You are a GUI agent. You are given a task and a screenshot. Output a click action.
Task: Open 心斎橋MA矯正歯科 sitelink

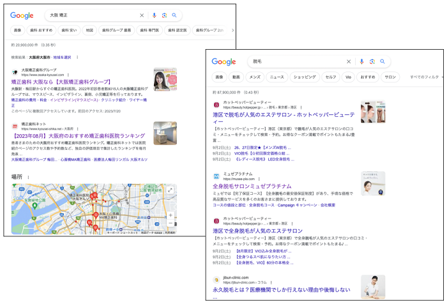tap(75, 160)
